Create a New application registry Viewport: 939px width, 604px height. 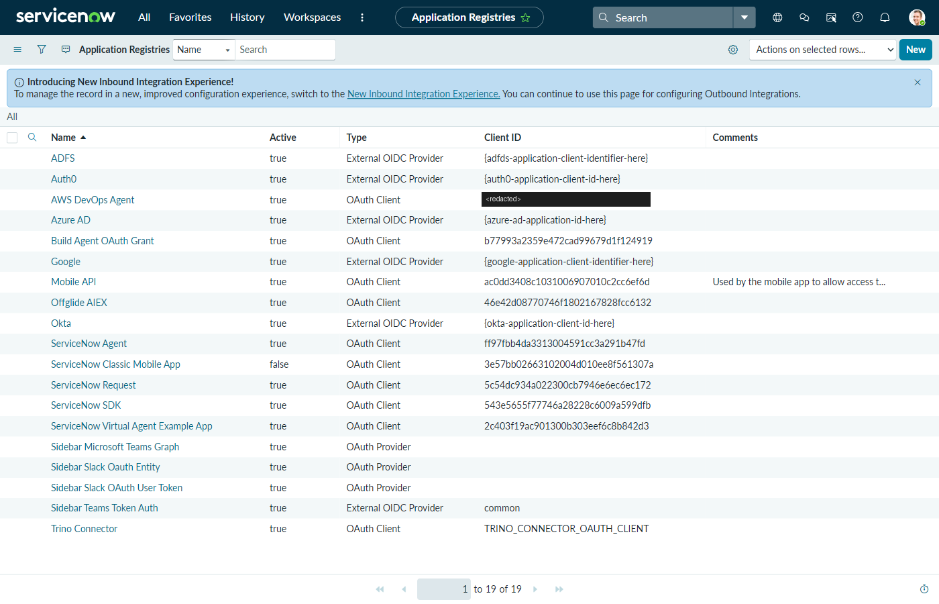[916, 50]
